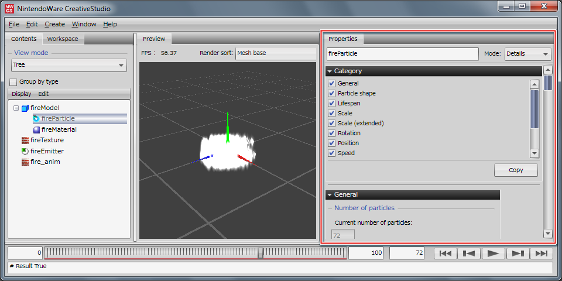Click the Properties panel scroll-down arrow

point(548,234)
